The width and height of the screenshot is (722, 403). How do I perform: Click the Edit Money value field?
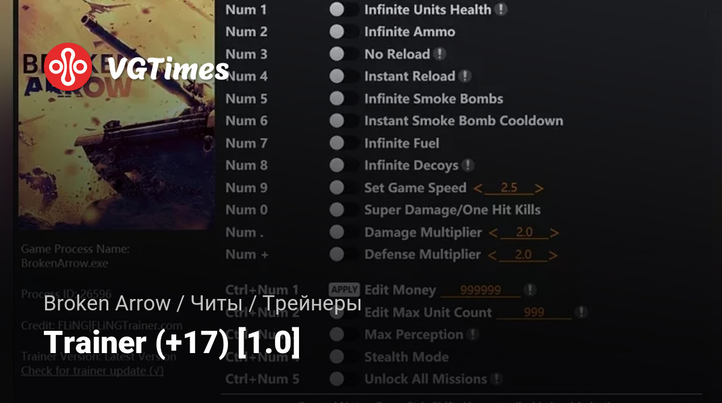pyautogui.click(x=481, y=291)
